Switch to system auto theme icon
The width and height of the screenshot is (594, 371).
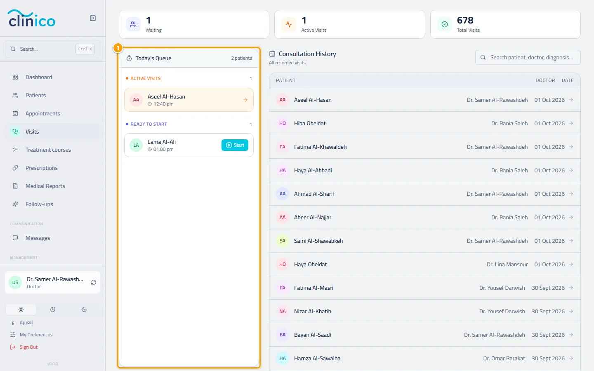(x=53, y=310)
